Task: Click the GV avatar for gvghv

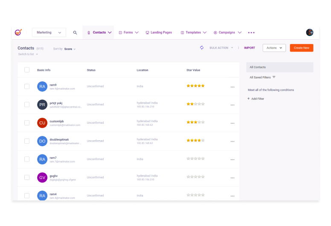Action: pos(42,177)
